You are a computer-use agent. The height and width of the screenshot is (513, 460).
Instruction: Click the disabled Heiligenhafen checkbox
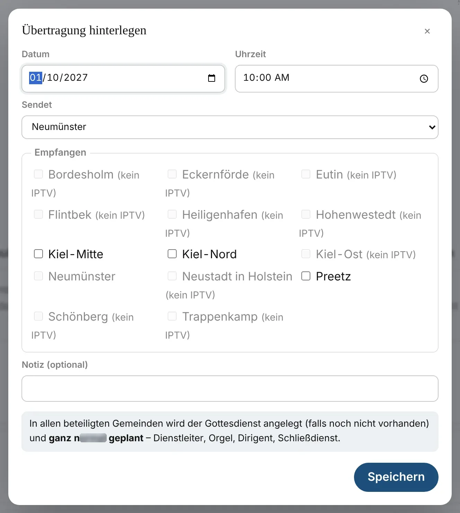[x=172, y=214]
